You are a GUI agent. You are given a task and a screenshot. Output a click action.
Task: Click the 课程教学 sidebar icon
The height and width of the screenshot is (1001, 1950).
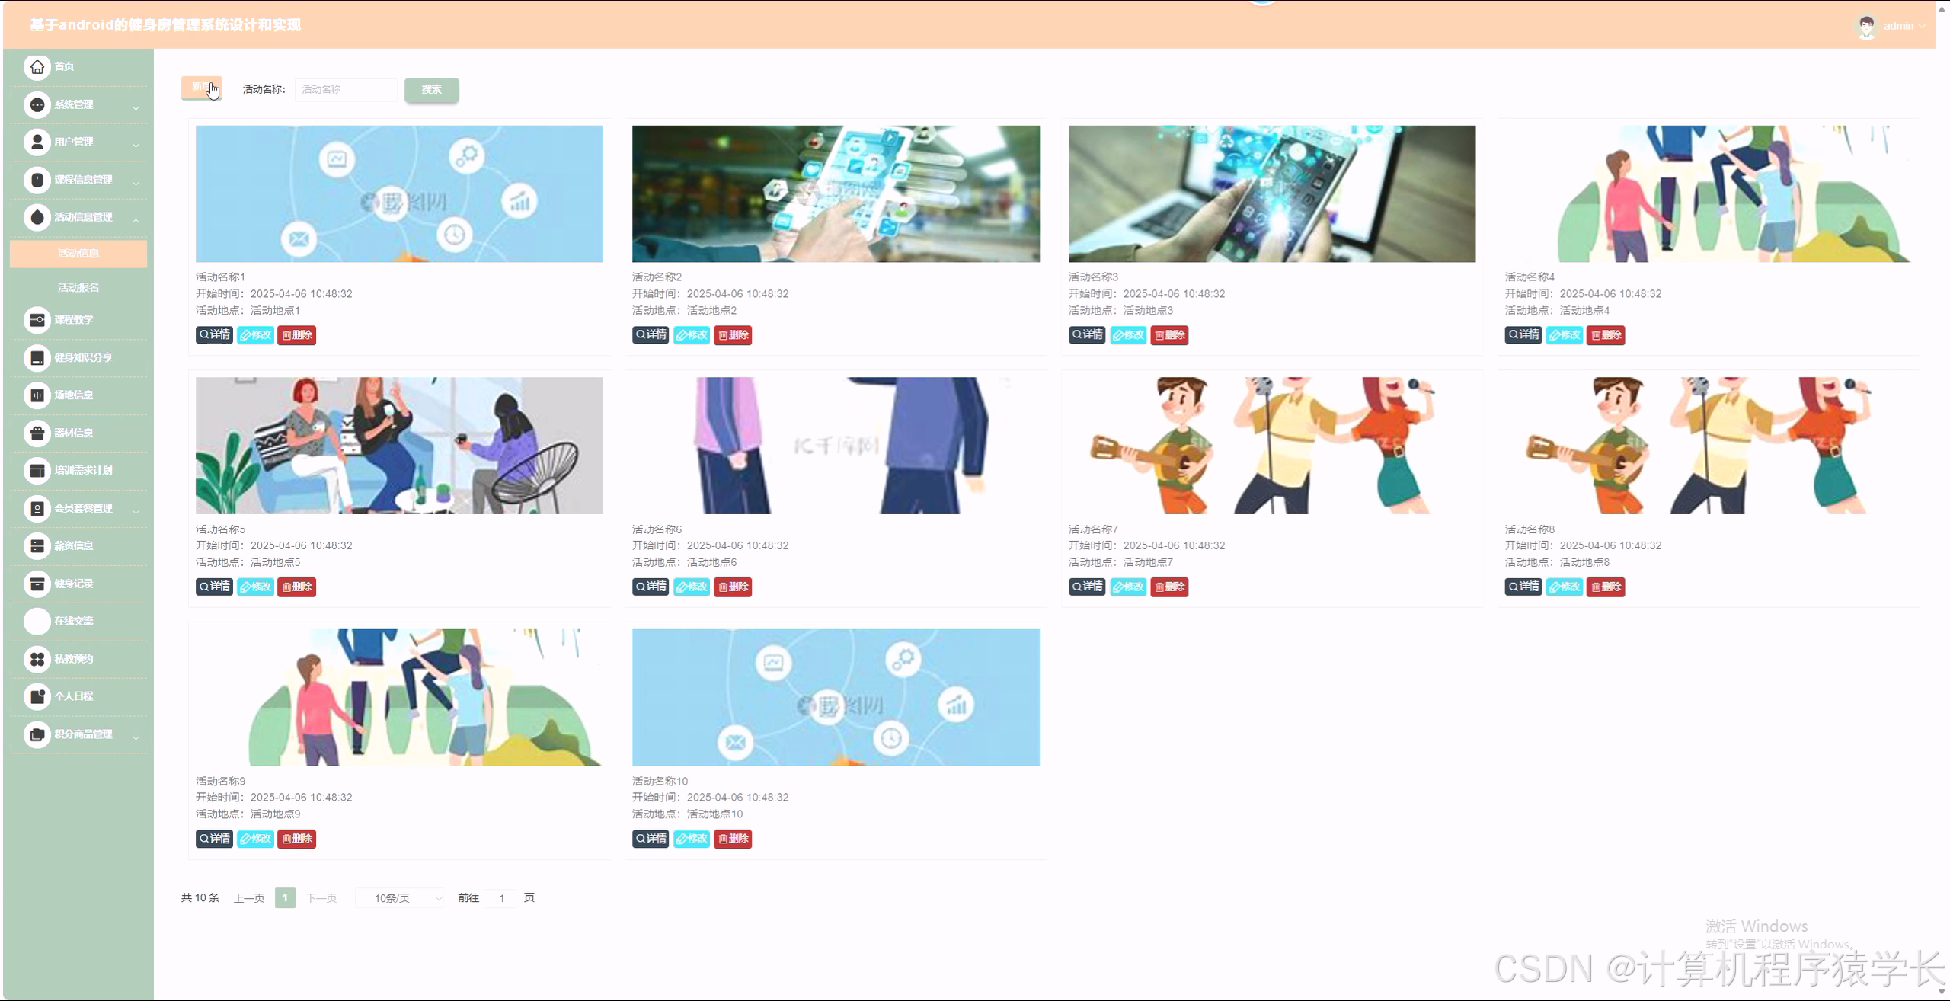(37, 320)
